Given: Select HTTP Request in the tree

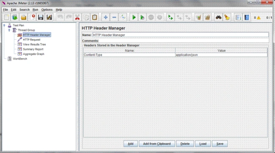Looking at the screenshot, I should tap(32, 40).
